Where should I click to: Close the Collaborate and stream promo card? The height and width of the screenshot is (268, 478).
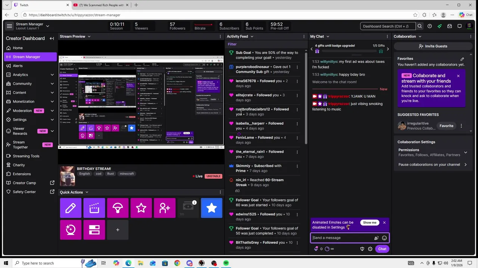coord(458,76)
